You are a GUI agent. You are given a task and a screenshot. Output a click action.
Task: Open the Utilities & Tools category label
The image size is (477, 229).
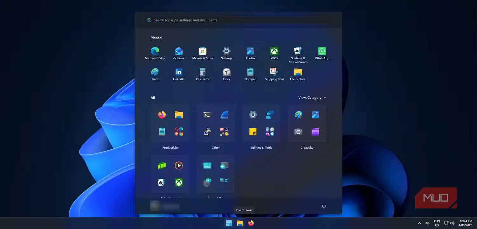pyautogui.click(x=261, y=148)
